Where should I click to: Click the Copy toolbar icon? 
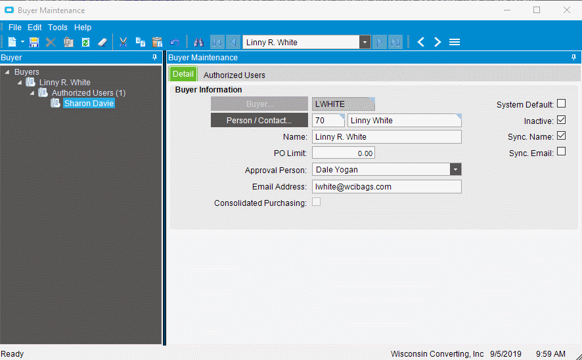coord(141,42)
